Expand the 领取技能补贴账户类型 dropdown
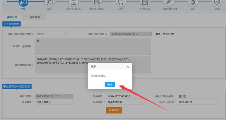 coord(51,34)
